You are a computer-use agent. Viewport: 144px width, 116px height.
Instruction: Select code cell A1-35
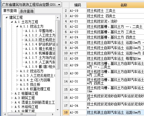[x=78, y=112]
